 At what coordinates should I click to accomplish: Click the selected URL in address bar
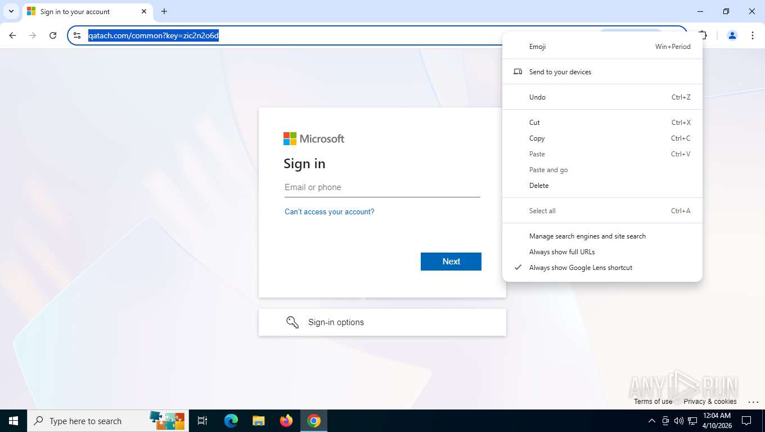[154, 36]
